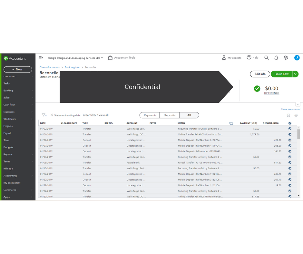Expand the Sales menu chevron

coord(32,98)
